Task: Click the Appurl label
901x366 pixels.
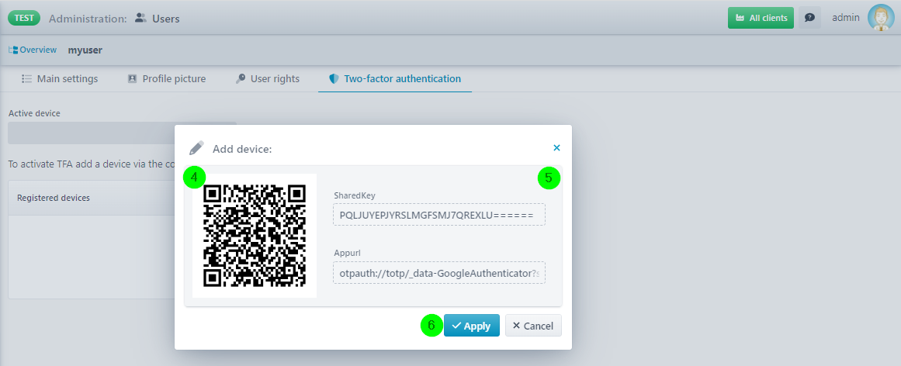Action: click(x=347, y=252)
